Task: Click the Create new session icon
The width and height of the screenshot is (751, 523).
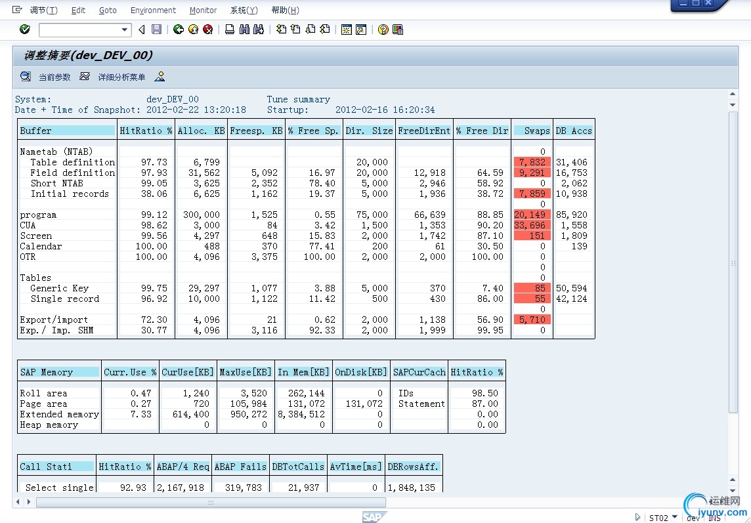Action: point(346,30)
